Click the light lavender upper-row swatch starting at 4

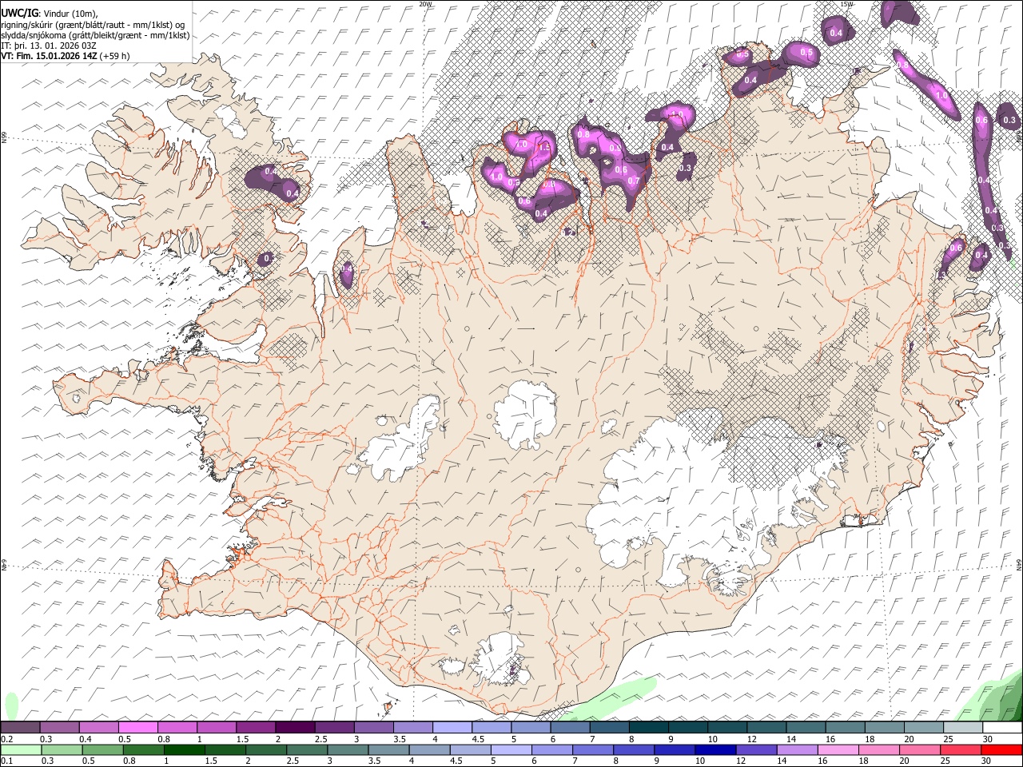(x=452, y=728)
